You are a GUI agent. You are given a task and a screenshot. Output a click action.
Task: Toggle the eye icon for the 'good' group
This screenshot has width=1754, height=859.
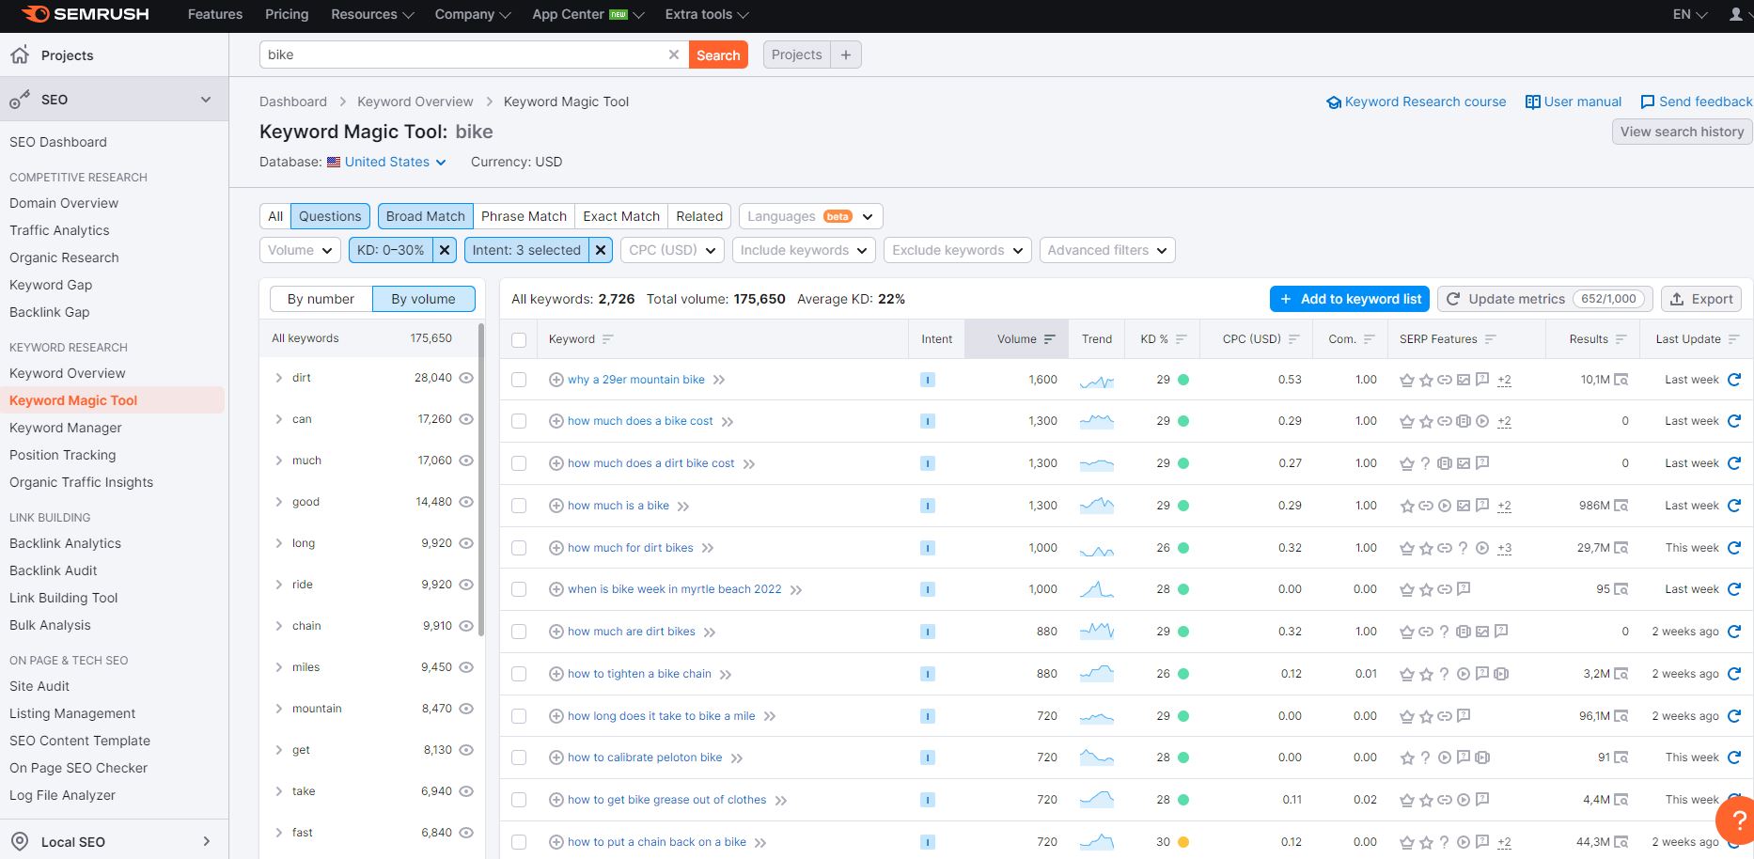(x=466, y=502)
